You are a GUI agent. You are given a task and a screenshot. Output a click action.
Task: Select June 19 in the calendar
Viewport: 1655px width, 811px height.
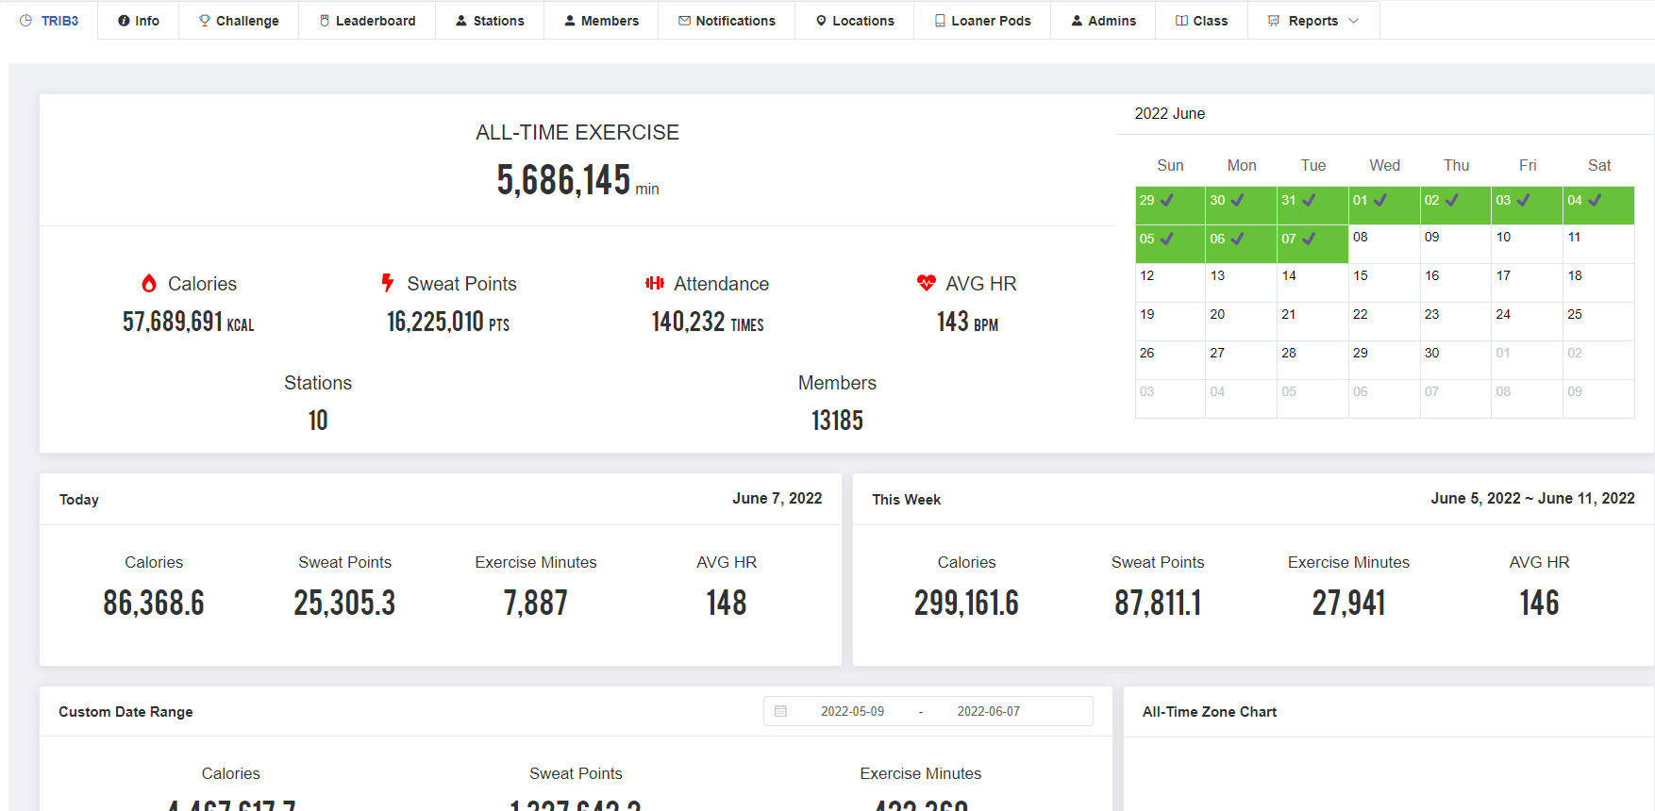1170,322
